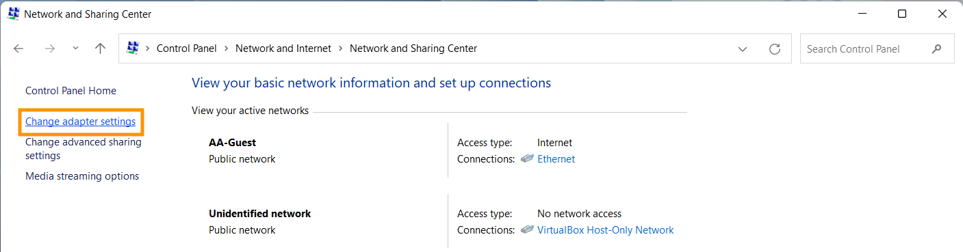Click the Control Panel icon in address bar

[133, 48]
